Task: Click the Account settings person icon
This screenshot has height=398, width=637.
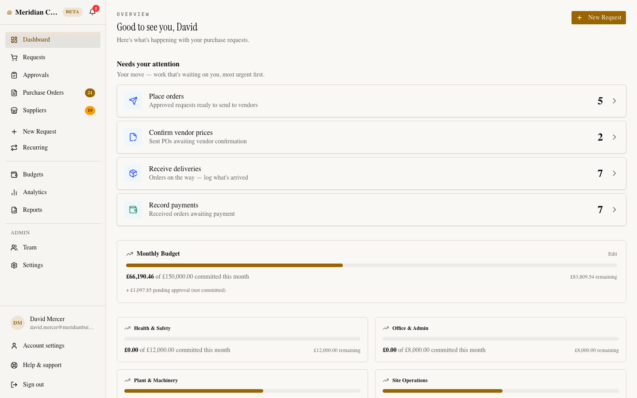Action: coord(14,346)
